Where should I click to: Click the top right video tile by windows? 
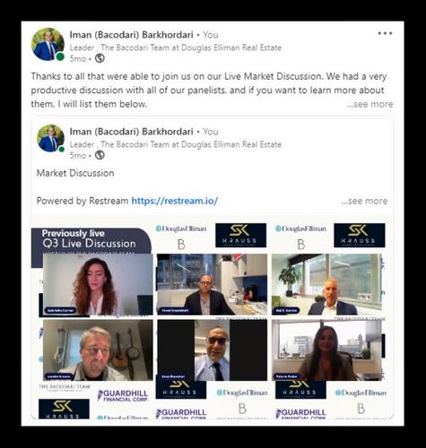pyautogui.click(x=326, y=284)
